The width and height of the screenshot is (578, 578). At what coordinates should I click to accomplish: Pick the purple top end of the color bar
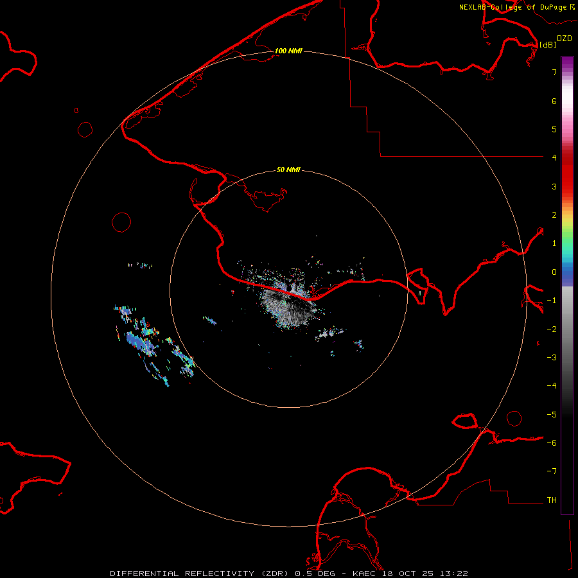[x=567, y=63]
